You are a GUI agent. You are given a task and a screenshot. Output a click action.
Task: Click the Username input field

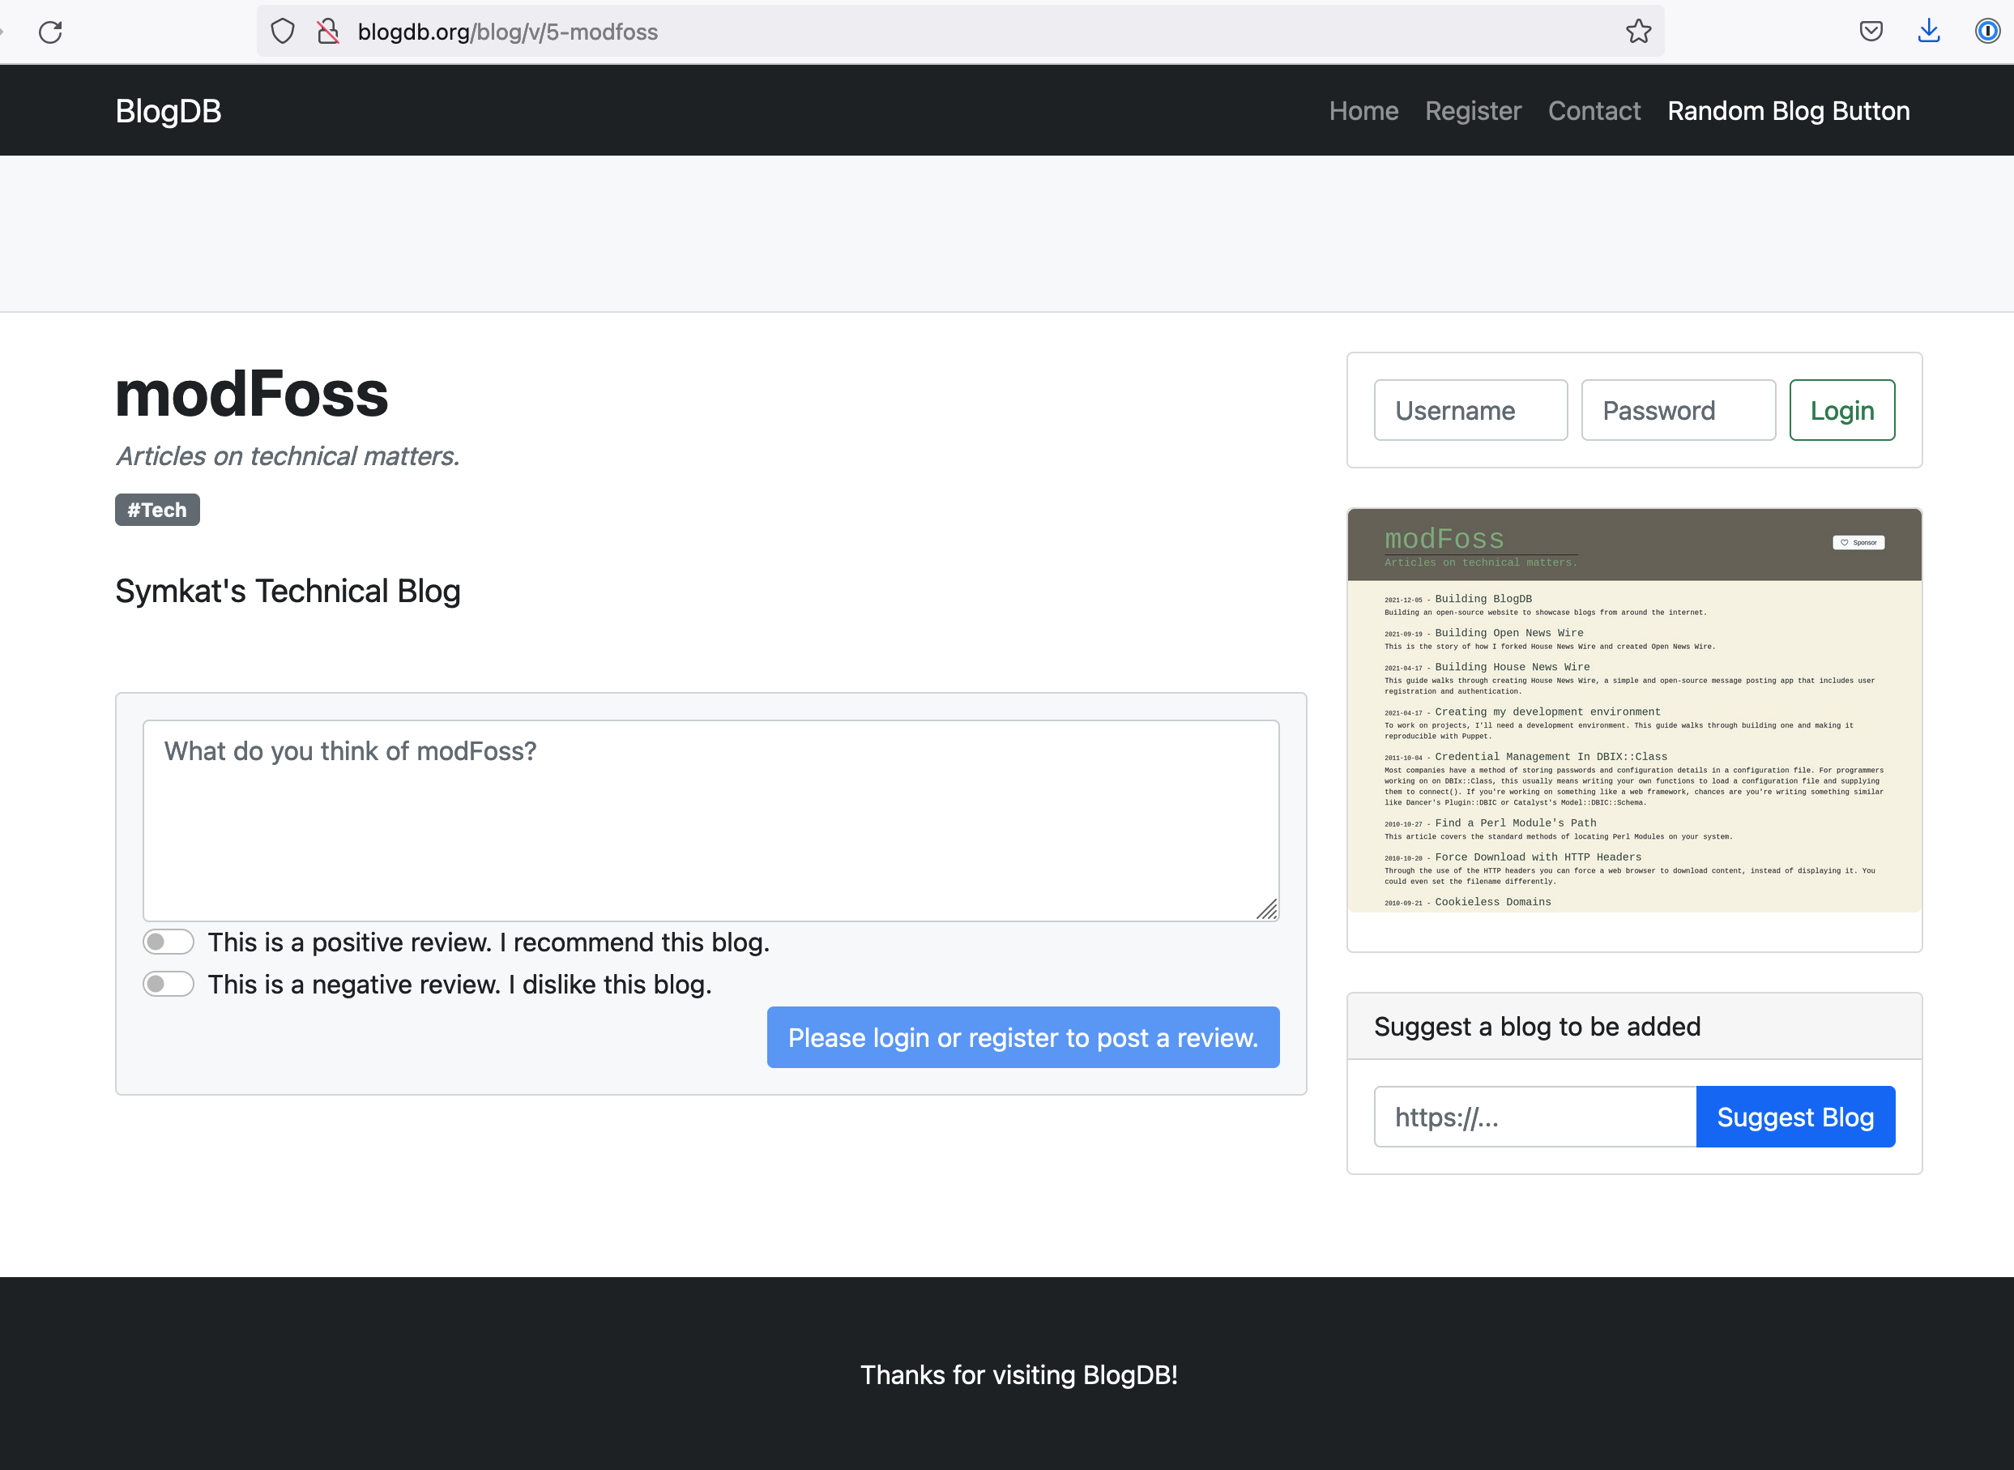[x=1470, y=410]
